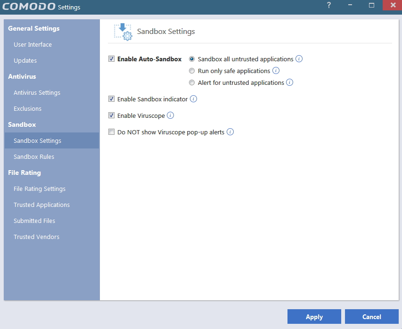Click the Sandbox Settings header icon

point(123,32)
